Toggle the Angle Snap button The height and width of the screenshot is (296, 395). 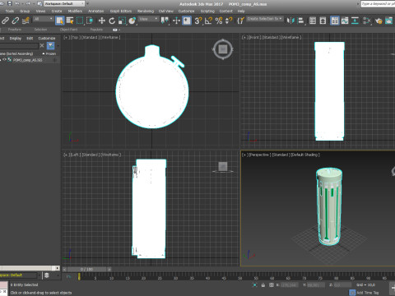[x=209, y=21]
